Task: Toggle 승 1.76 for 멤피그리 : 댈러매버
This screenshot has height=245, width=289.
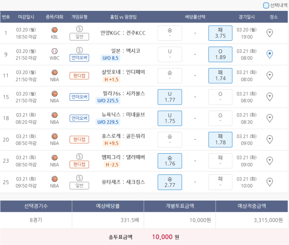Action: click(170, 161)
